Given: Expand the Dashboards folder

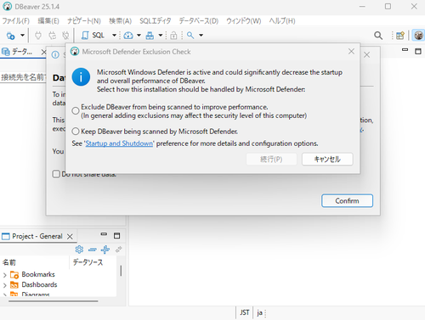Looking at the screenshot, I should coord(5,285).
